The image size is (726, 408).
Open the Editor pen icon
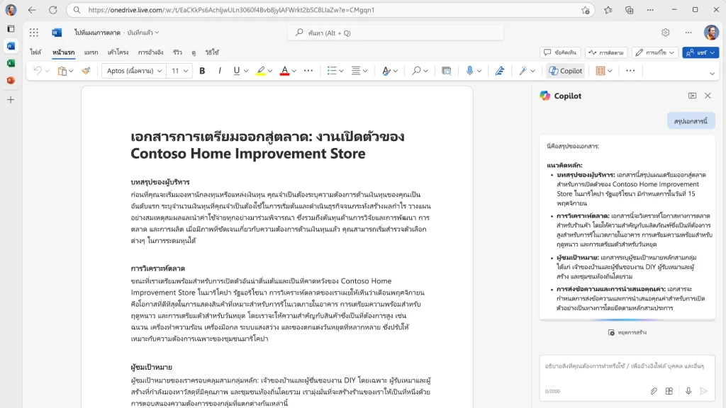coord(500,71)
